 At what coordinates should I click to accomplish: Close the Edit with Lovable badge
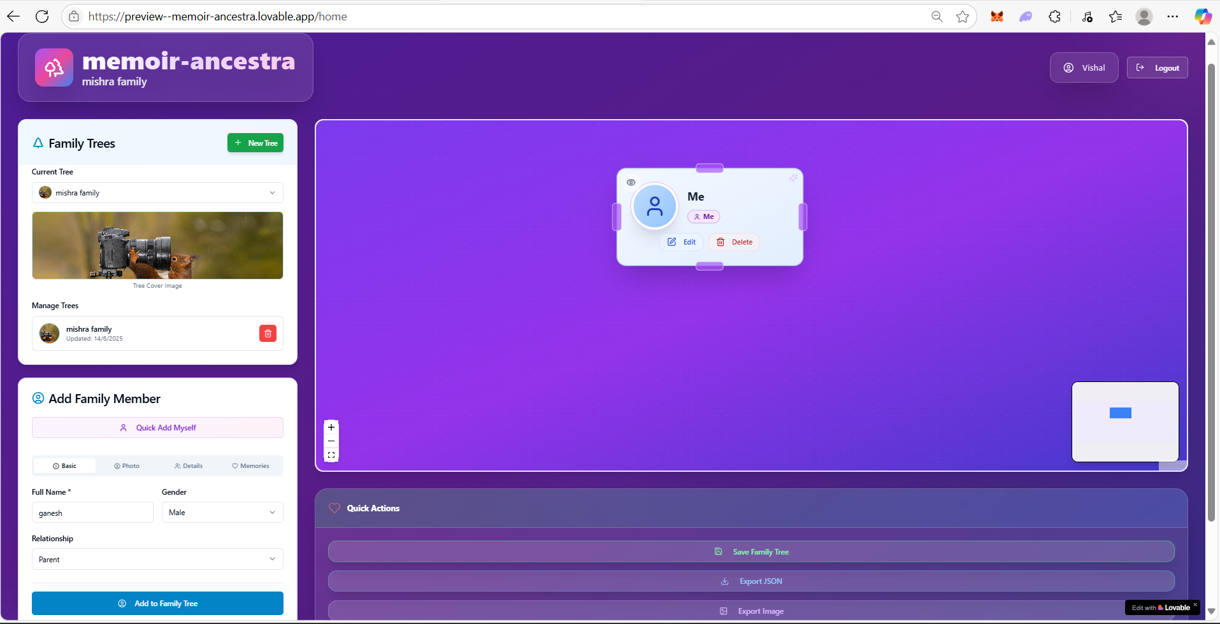1195,604
